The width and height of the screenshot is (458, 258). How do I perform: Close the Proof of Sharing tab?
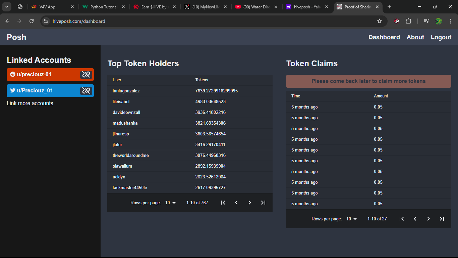(x=377, y=7)
